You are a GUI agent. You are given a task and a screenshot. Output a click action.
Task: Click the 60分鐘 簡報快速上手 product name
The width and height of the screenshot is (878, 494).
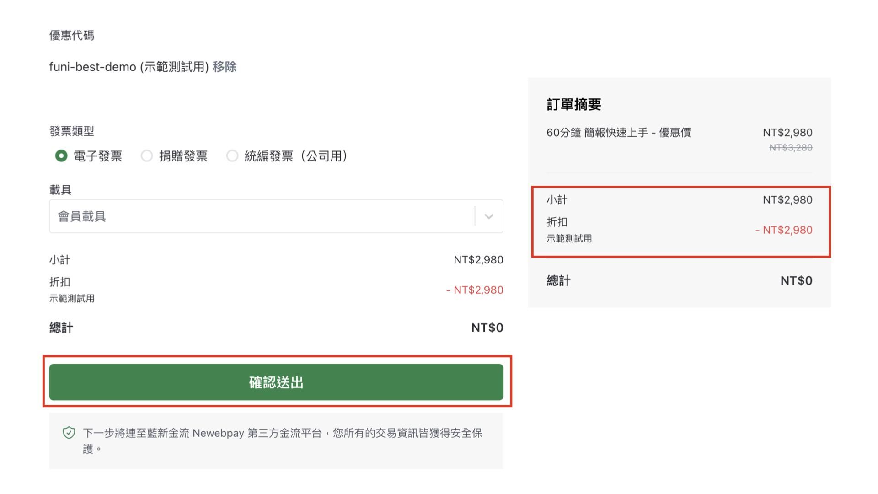(618, 133)
